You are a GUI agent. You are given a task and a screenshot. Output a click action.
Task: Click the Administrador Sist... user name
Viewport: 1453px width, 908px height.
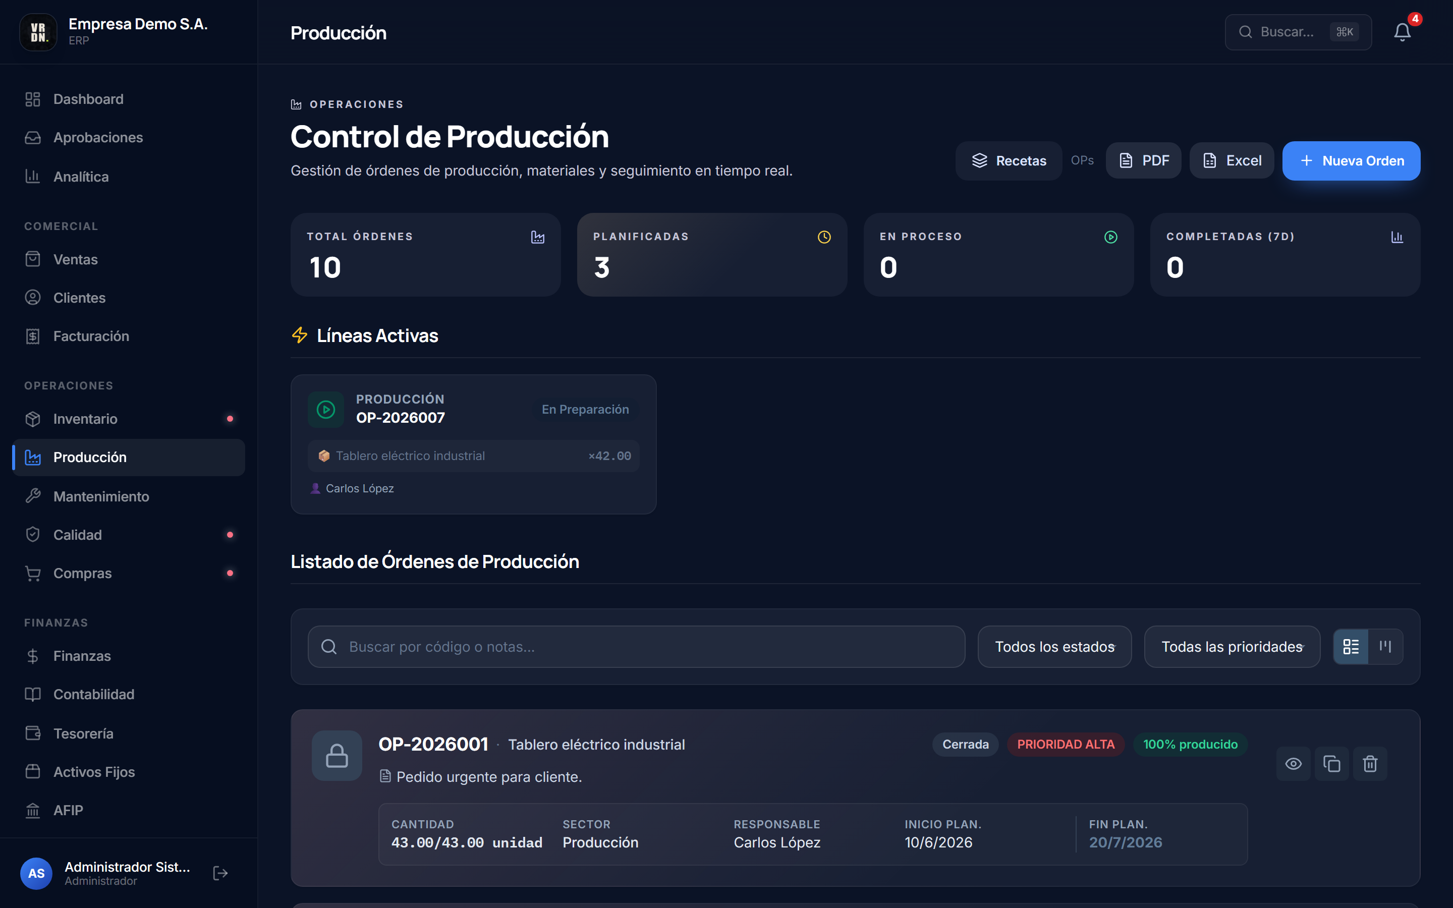(127, 867)
